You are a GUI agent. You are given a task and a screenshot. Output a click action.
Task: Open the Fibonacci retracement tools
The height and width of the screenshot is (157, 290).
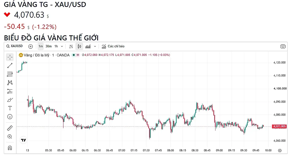pos(10,74)
